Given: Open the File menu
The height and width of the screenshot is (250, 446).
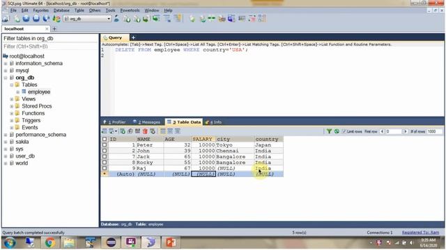Looking at the screenshot, I should [x=13, y=10].
